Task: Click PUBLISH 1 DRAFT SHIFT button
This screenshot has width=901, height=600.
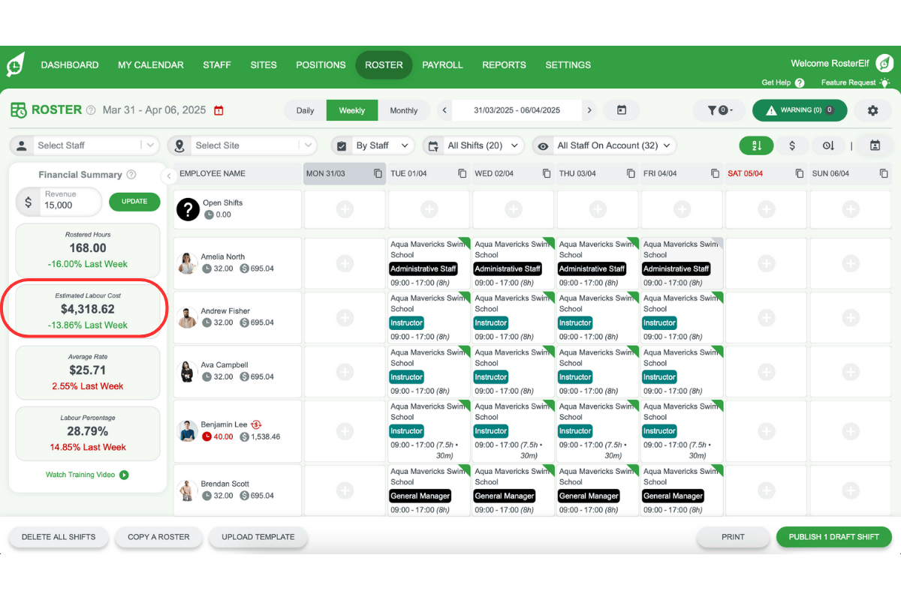Action: pos(833,537)
